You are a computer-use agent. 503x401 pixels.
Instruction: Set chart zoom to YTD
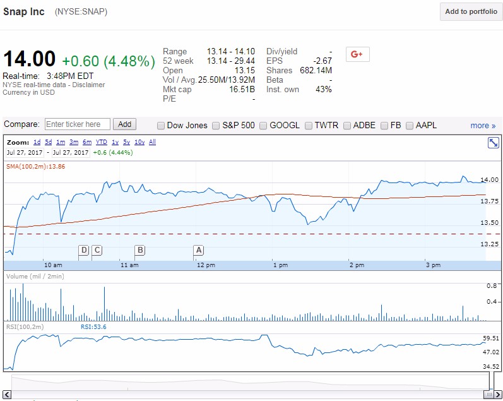tap(102, 142)
